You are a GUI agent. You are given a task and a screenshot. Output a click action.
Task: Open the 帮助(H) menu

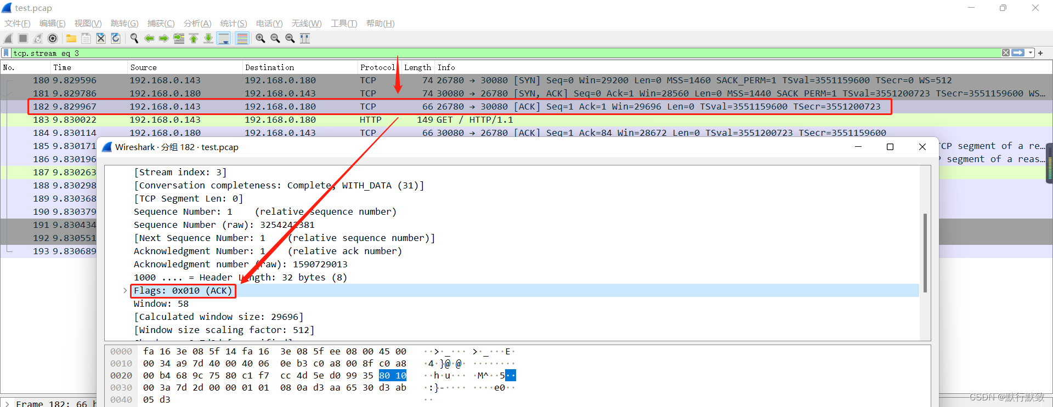(x=381, y=24)
